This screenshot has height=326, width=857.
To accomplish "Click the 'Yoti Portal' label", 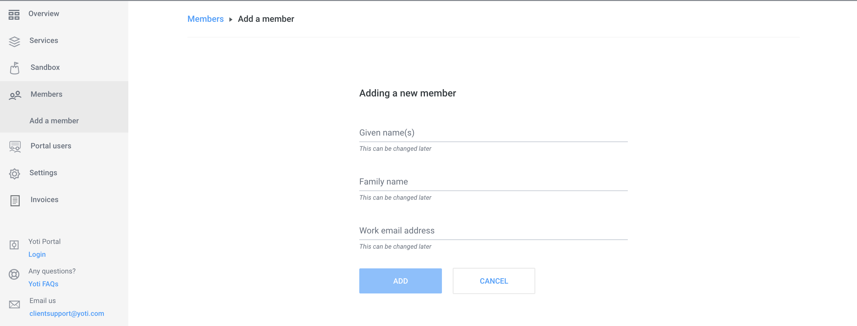I will [x=44, y=242].
